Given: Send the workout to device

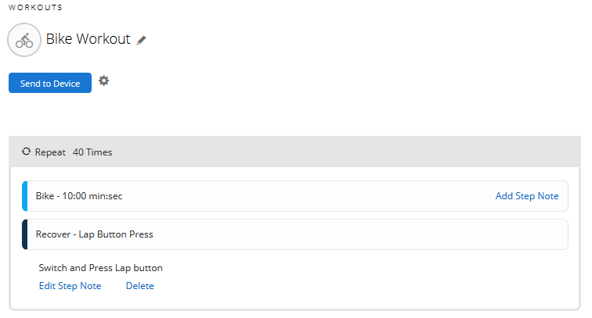Looking at the screenshot, I should click(x=50, y=83).
